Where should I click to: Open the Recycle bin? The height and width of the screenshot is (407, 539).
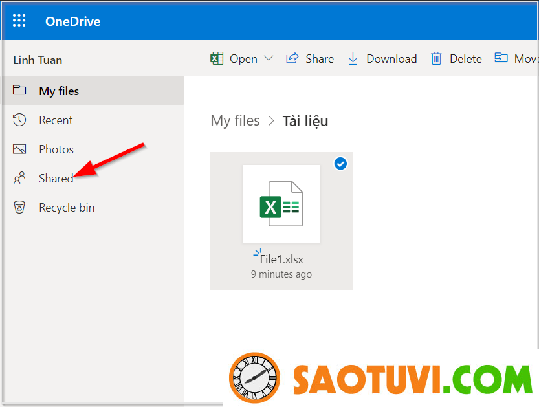pos(67,208)
